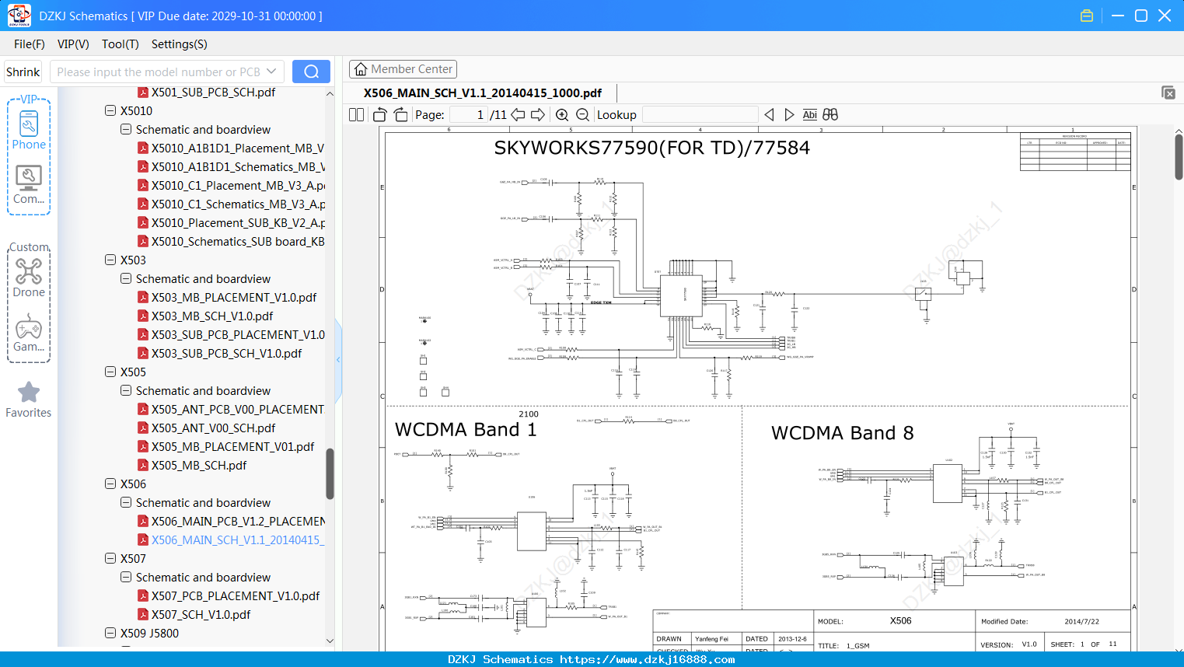This screenshot has height=667, width=1184.
Task: Click the page number field
Action: (468, 115)
